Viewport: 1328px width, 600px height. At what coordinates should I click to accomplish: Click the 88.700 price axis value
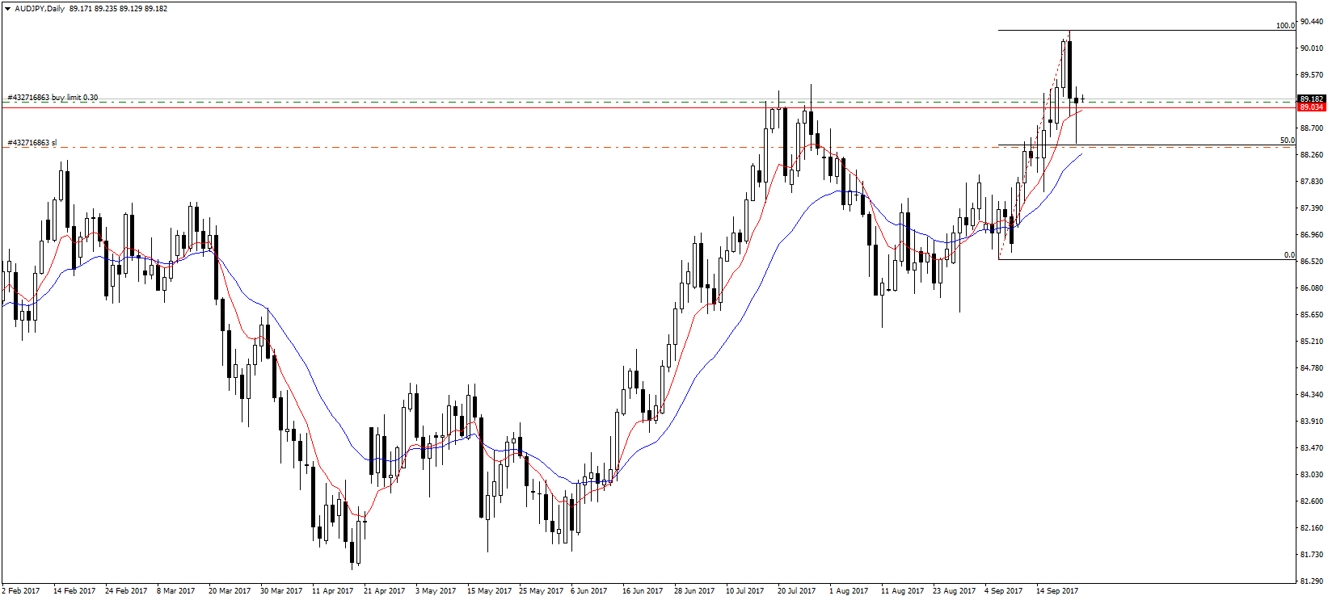coord(1312,128)
